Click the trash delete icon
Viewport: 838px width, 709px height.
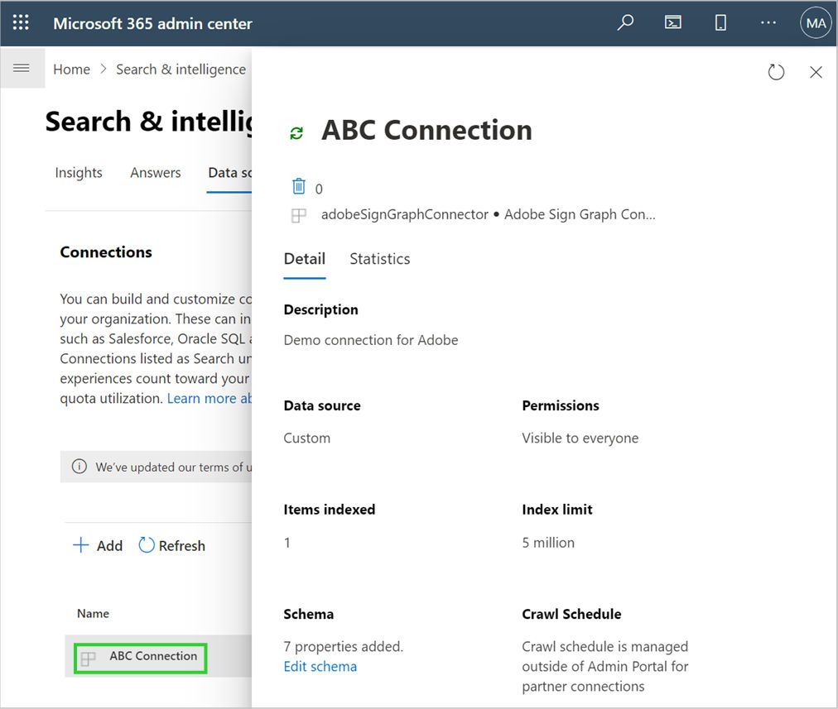coord(299,187)
